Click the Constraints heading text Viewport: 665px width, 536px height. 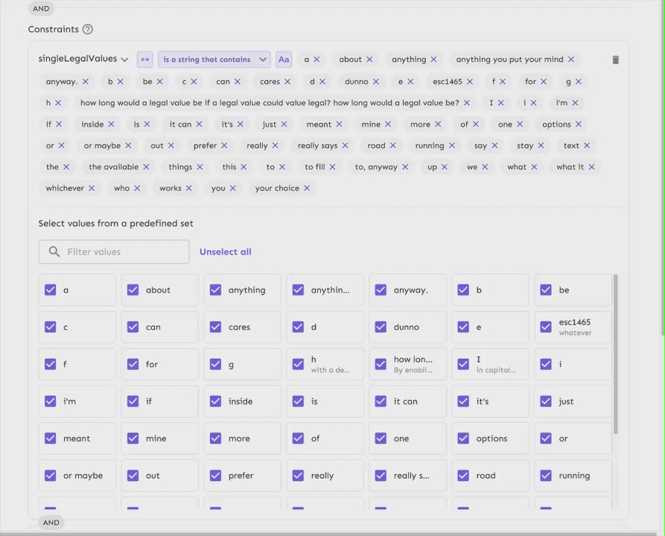54,29
